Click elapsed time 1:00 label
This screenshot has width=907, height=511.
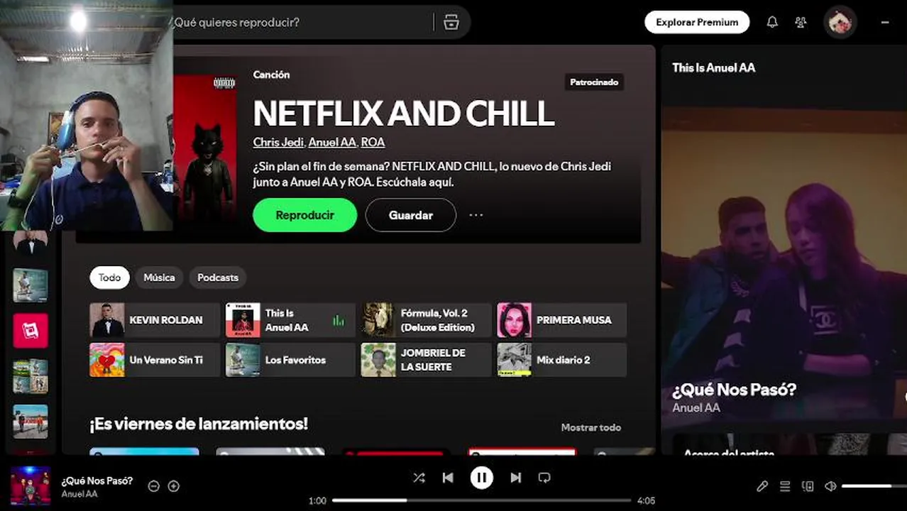coord(318,501)
